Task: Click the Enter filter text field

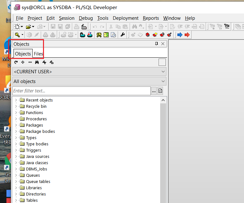Action: click(81, 91)
